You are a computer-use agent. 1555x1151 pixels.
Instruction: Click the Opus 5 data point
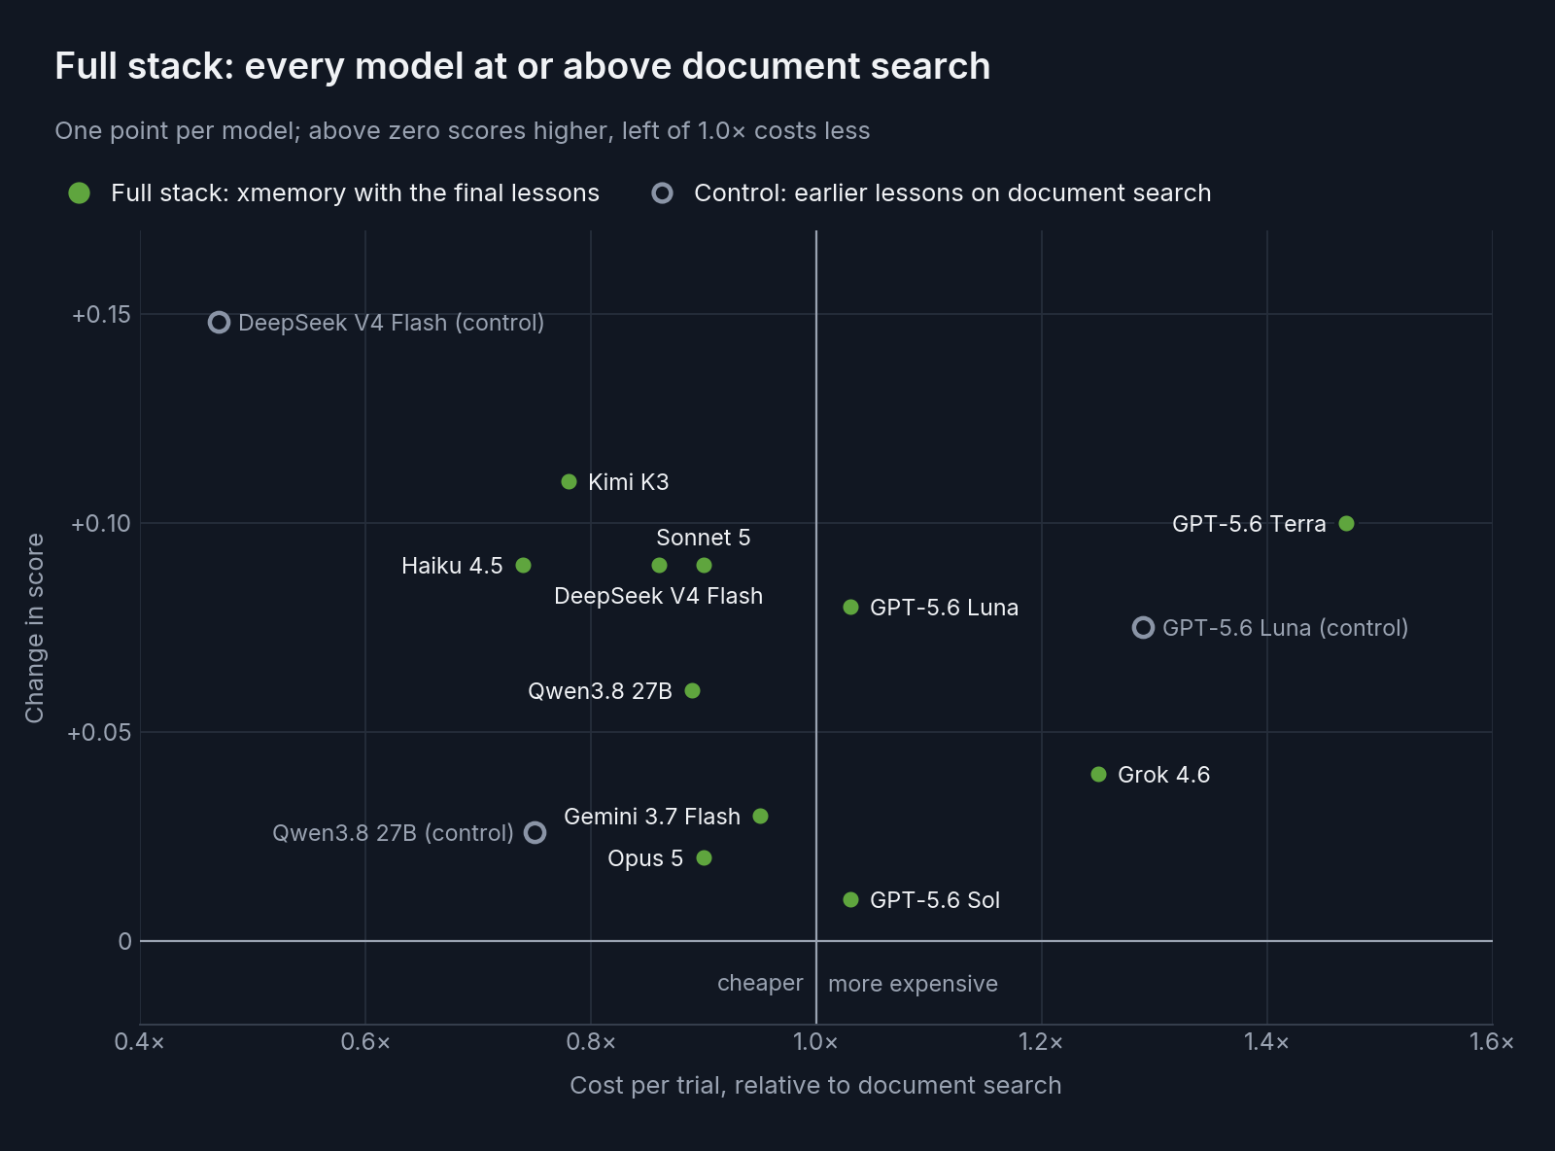click(x=705, y=858)
